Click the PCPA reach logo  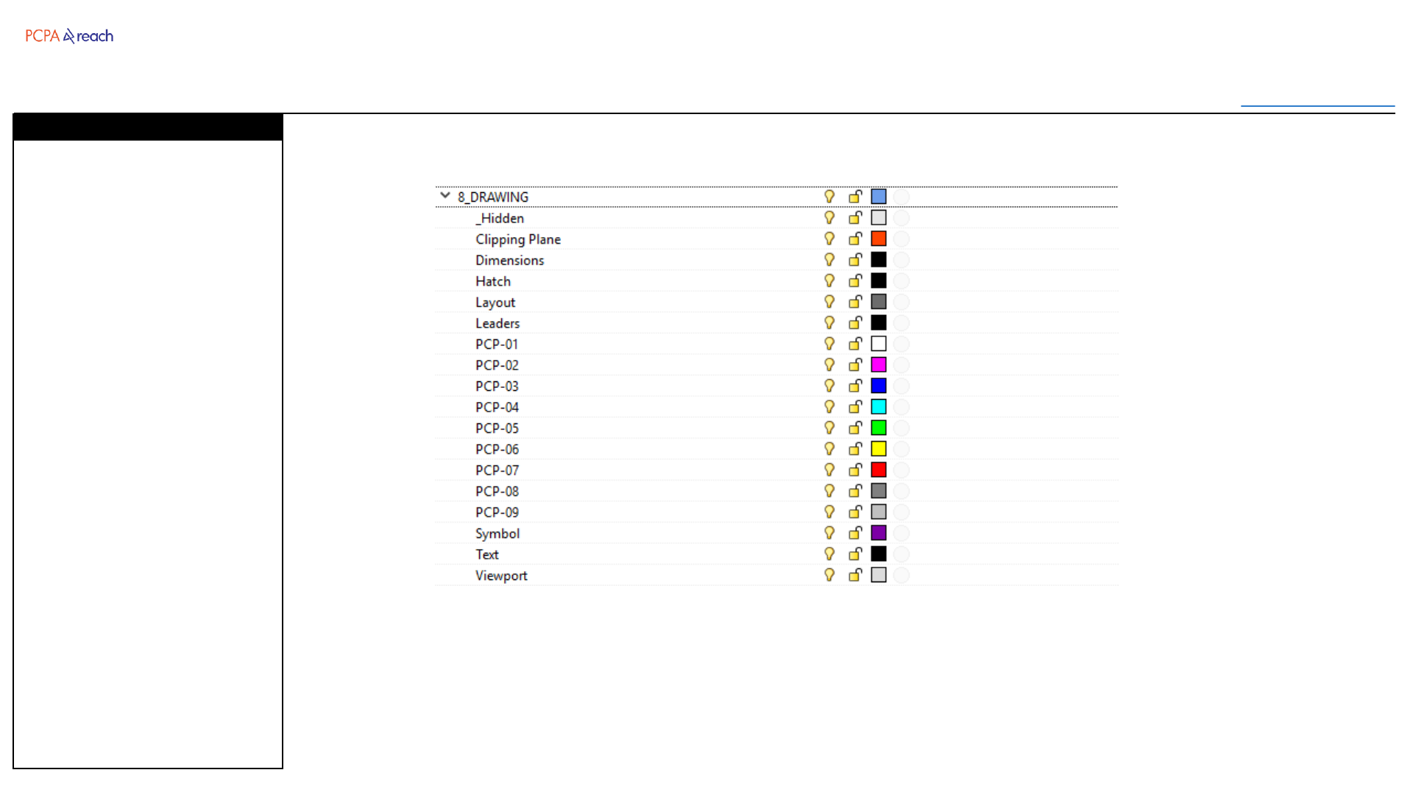click(69, 36)
